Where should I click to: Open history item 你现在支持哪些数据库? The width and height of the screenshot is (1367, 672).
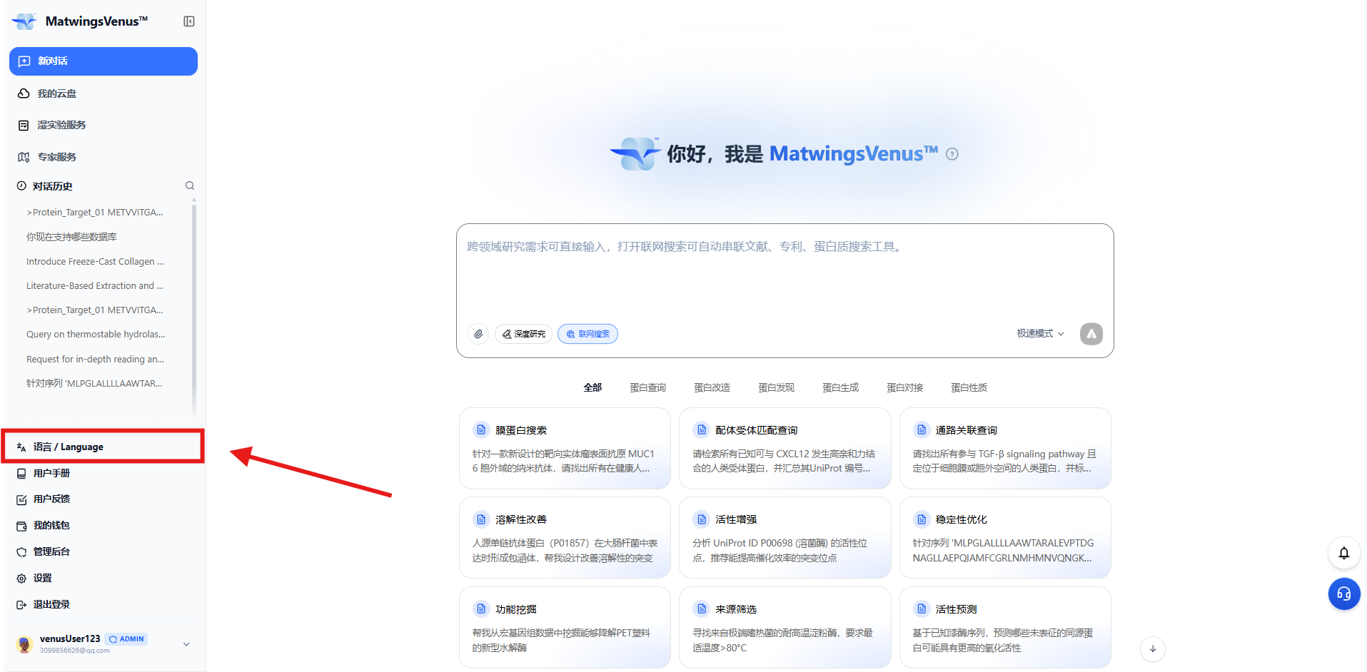coord(71,237)
